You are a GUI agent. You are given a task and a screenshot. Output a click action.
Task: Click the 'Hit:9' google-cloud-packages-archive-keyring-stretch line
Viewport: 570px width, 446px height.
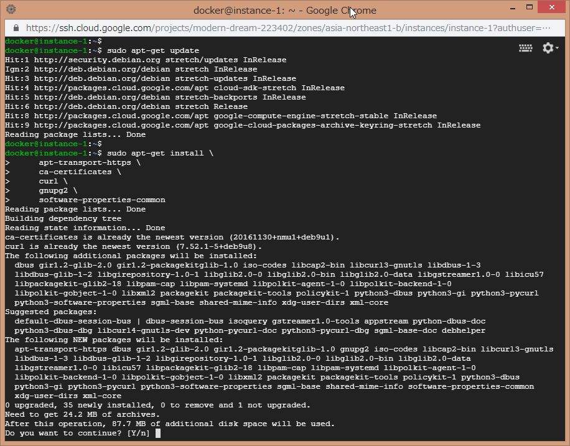[x=243, y=125]
